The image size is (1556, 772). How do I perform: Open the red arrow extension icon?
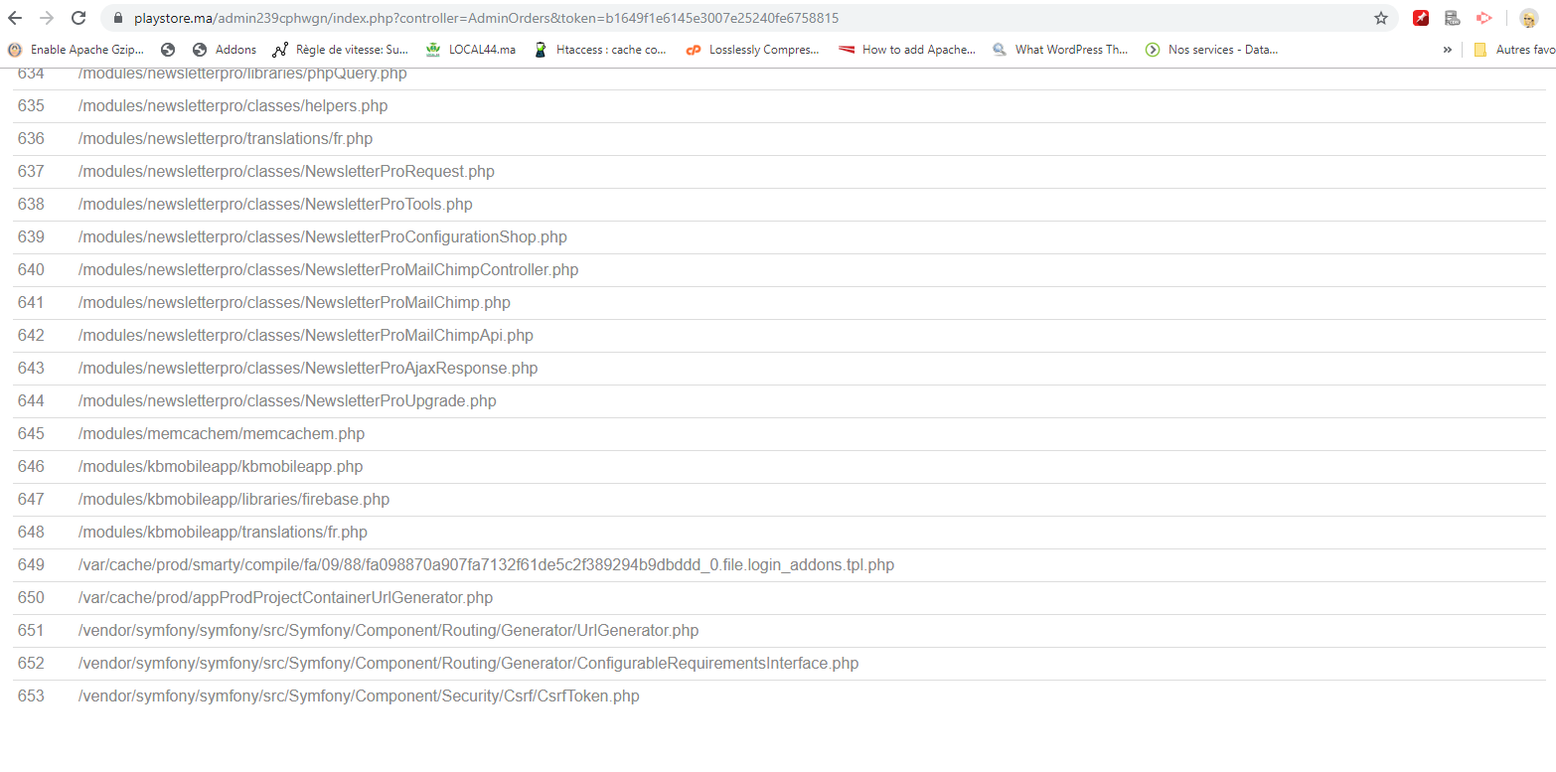coord(1483,17)
